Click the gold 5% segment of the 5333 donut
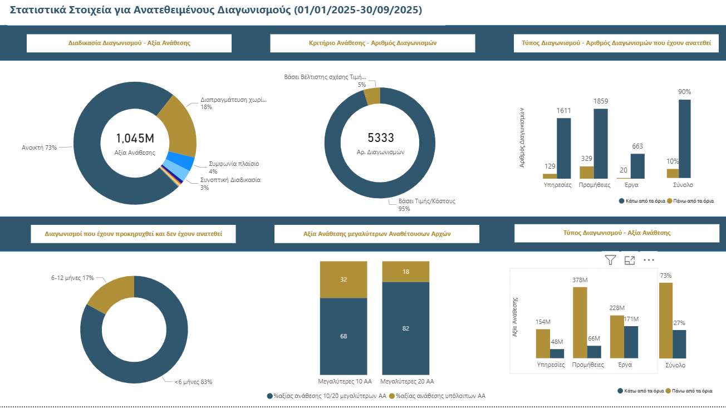The image size is (726, 408). pos(372,96)
